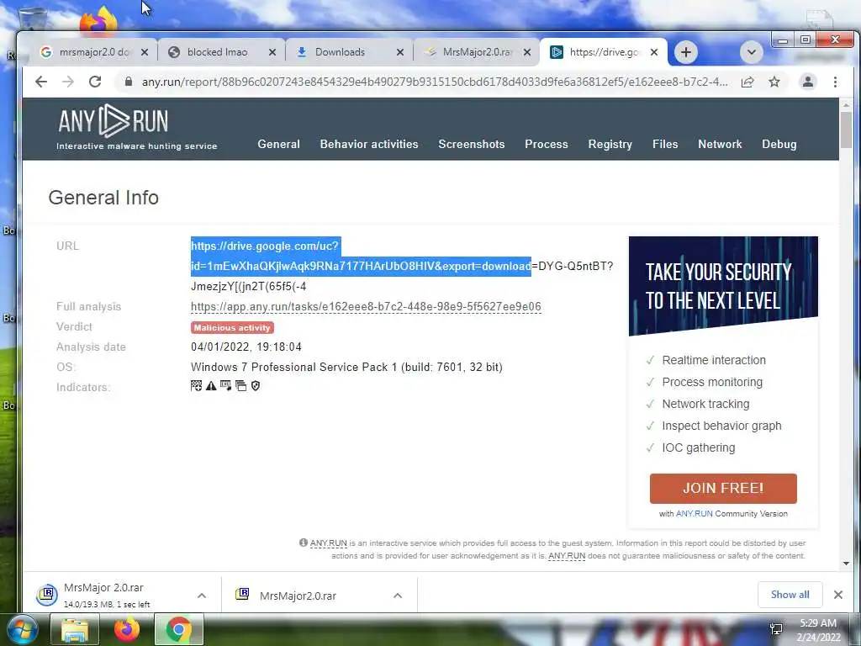Open the Chrome three-dot menu
The image size is (861, 646).
835,82
